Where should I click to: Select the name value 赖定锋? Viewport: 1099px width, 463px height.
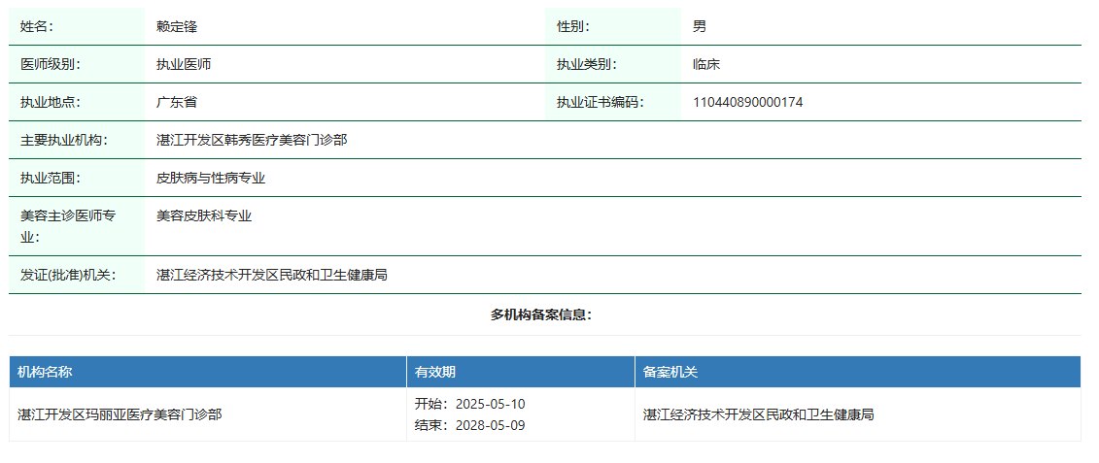pyautogui.click(x=177, y=26)
